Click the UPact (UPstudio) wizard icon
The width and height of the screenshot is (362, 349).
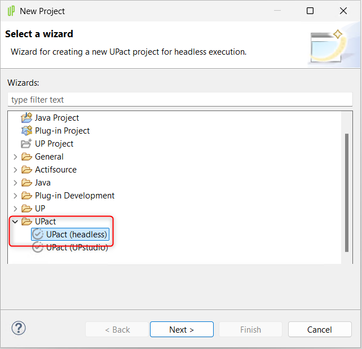click(x=38, y=248)
